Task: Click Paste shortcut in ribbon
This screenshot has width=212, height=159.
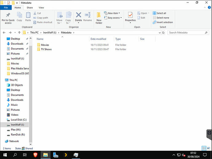Action: [43, 22]
